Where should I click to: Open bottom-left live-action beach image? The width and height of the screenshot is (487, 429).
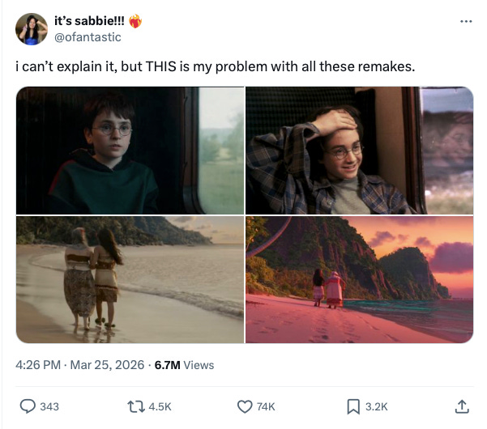tap(130, 280)
